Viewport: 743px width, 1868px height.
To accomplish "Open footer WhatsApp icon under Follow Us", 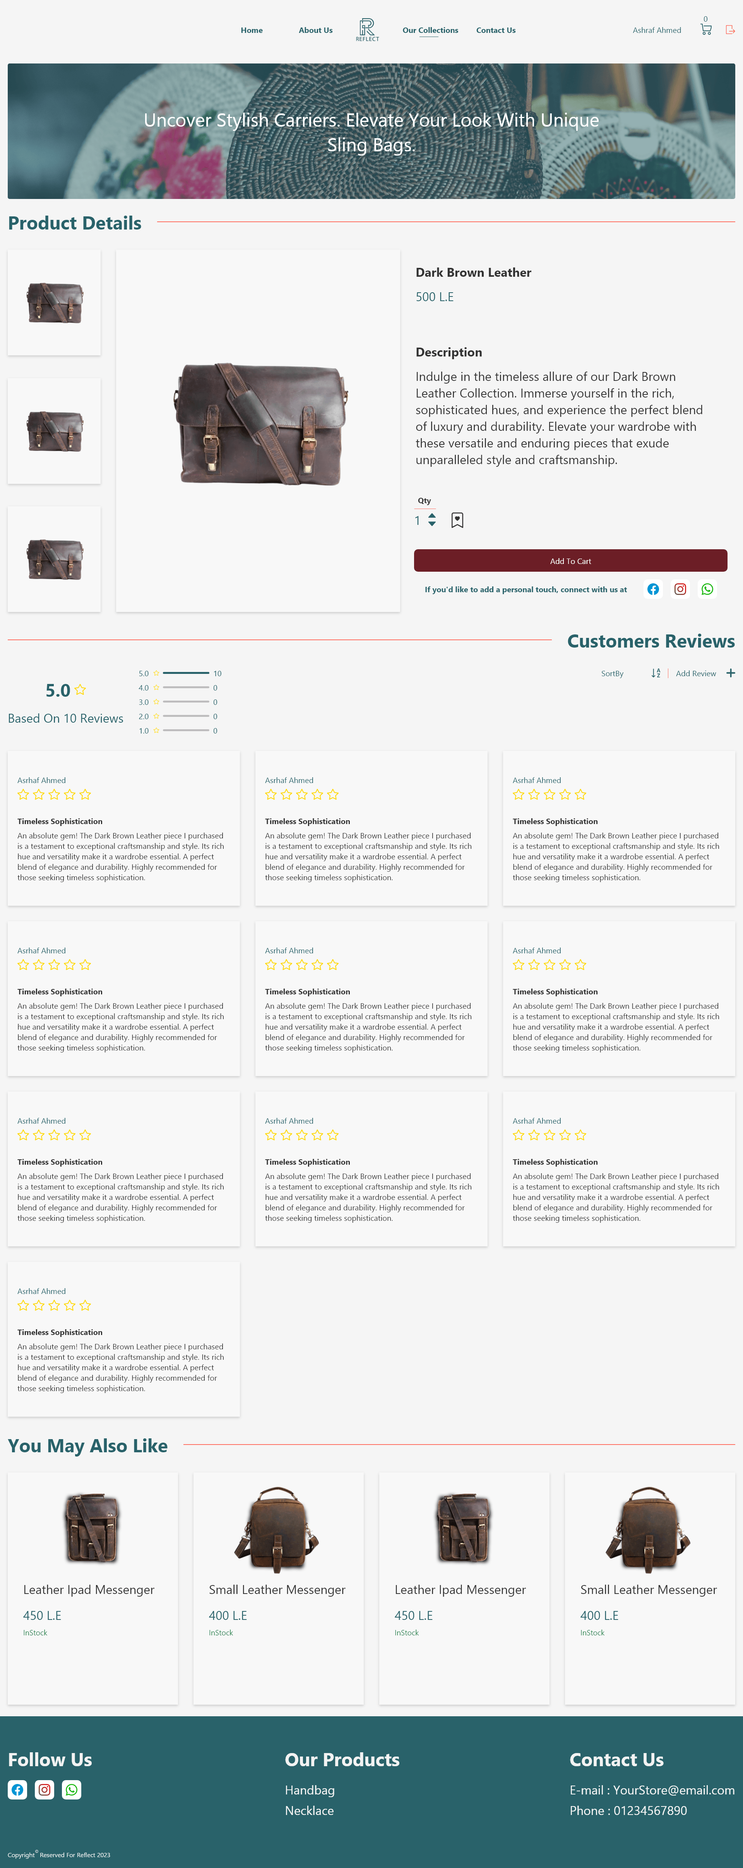I will (x=72, y=1790).
